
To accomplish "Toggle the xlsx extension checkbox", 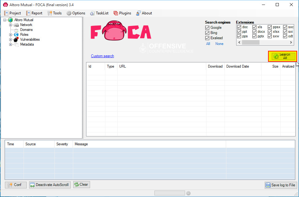I will tap(270, 32).
